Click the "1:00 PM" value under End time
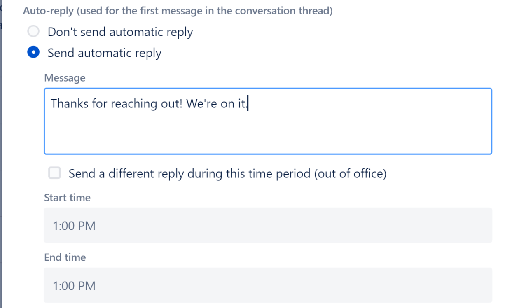 coord(74,286)
